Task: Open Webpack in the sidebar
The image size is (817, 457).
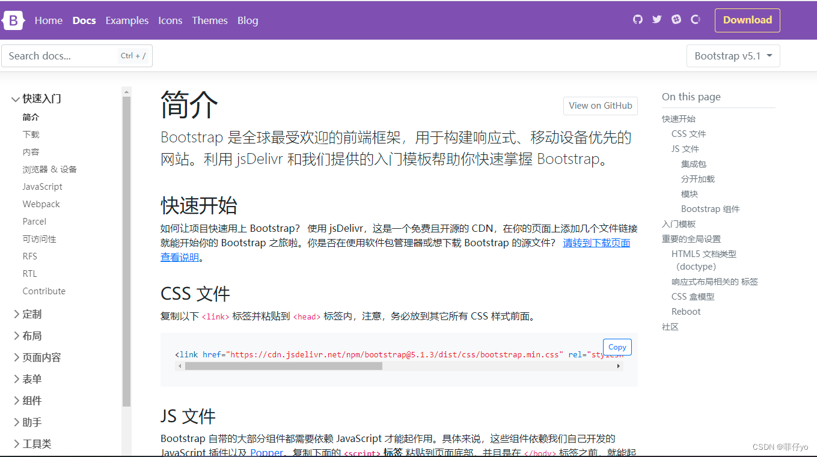Action: (41, 204)
